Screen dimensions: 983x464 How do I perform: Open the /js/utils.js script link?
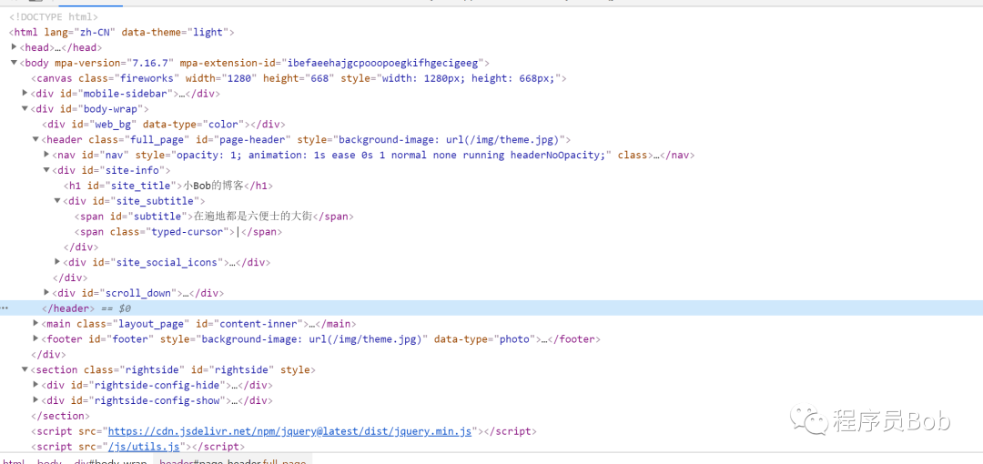[x=144, y=447]
